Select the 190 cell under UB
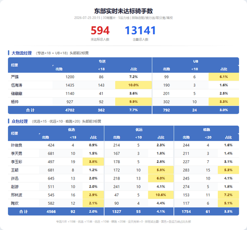This screenshot has height=230, width=247. [x=166, y=85]
